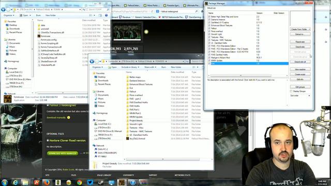
Task: Open the COMMUNITY menu on the Nexus page
Action: point(128,175)
